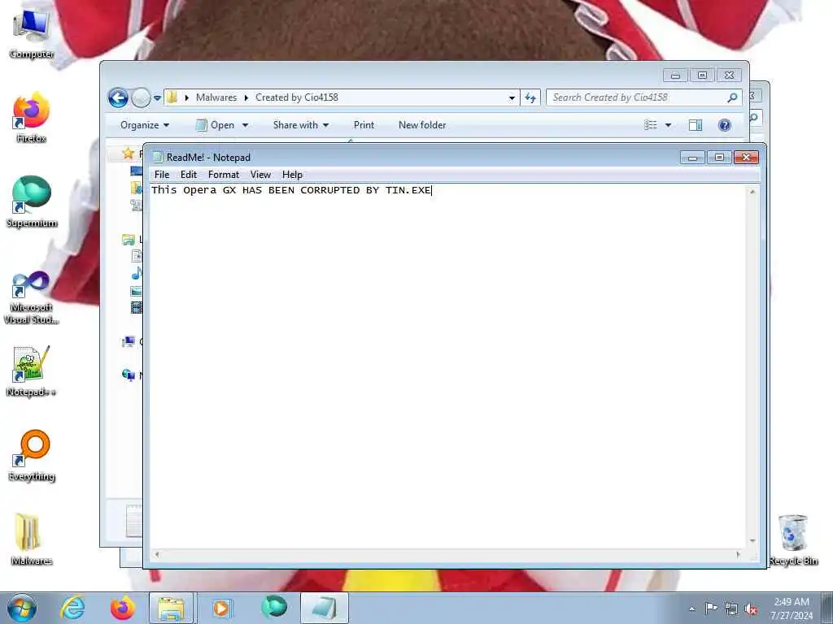Open Explorer Help question mark icon
Screen dimensions: 833x624
coord(724,125)
